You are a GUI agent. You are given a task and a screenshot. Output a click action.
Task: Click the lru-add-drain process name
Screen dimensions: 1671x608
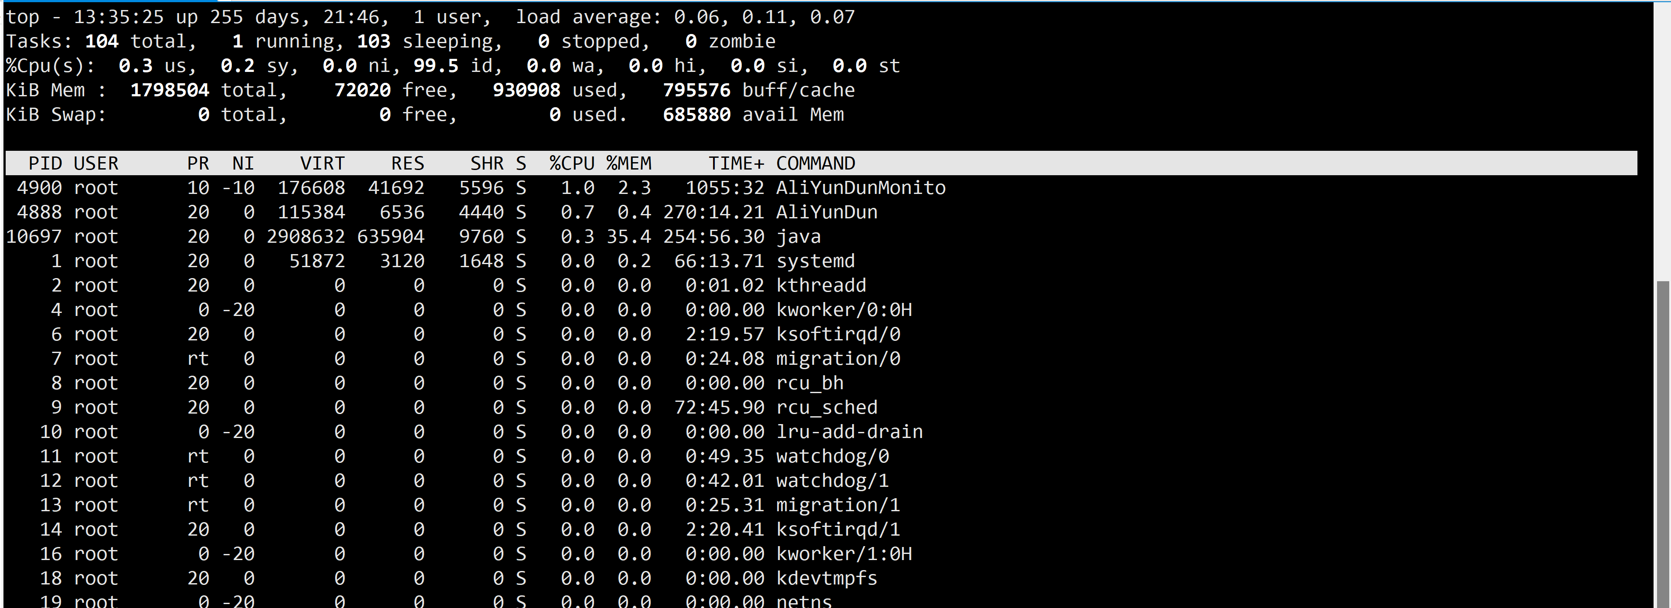[x=849, y=432]
